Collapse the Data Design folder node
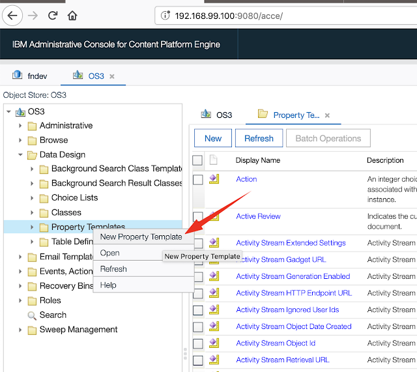417x372 pixels. [20, 155]
